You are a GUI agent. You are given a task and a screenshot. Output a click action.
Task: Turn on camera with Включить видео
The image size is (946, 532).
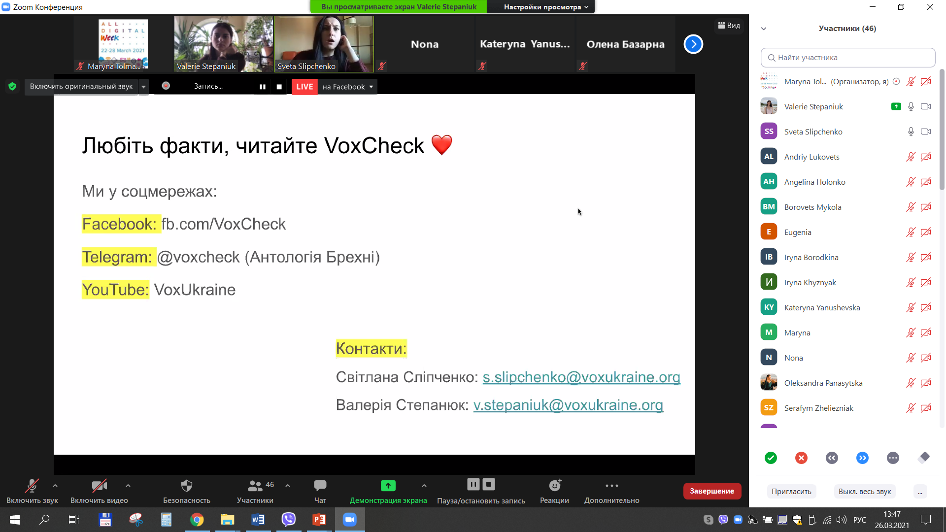[99, 486]
